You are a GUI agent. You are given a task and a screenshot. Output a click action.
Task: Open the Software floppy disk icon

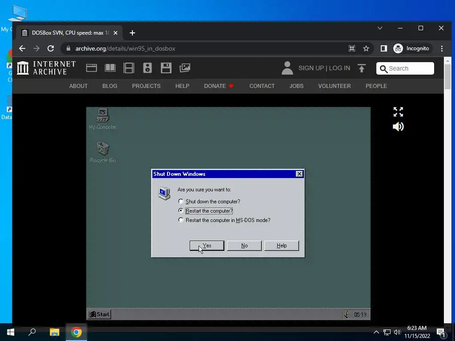pos(166,68)
